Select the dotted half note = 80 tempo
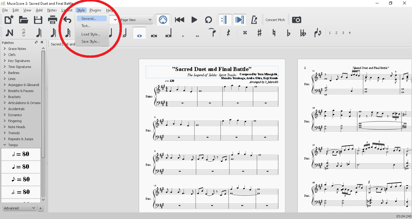 [x=21, y=192]
